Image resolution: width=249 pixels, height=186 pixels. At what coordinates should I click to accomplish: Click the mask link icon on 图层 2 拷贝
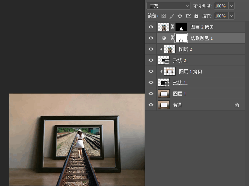[172, 27]
